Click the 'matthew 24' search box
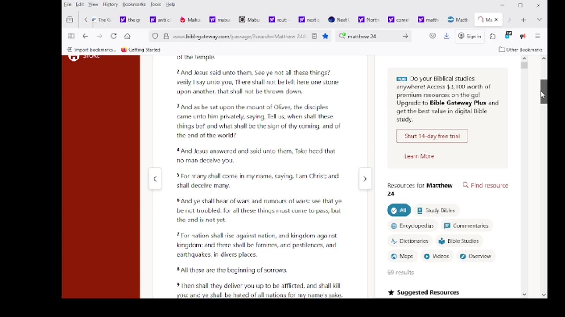The height and width of the screenshot is (317, 565). point(373,36)
